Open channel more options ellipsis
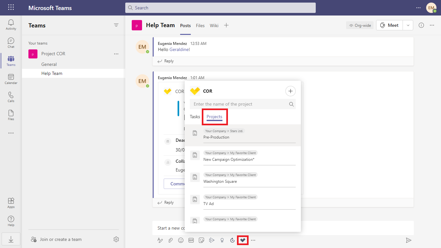The width and height of the screenshot is (441, 248). tap(432, 25)
